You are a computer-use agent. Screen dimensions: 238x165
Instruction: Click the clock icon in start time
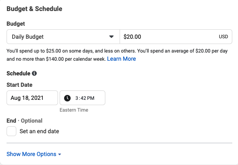point(67,98)
